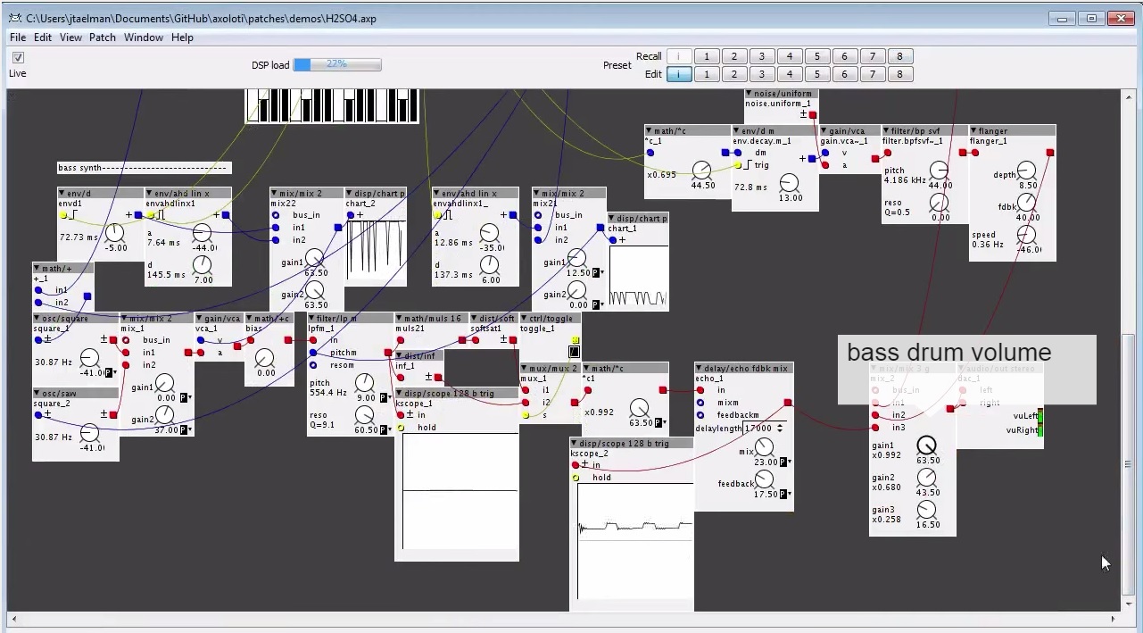
Task: Click Recall preset 5 button
Action: pos(817,56)
